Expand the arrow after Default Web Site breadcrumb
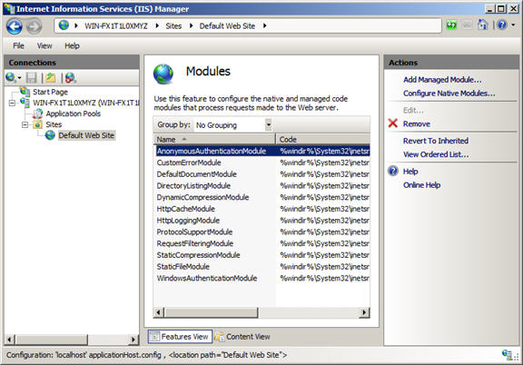Viewport: 523px width, 365px height. [264, 25]
